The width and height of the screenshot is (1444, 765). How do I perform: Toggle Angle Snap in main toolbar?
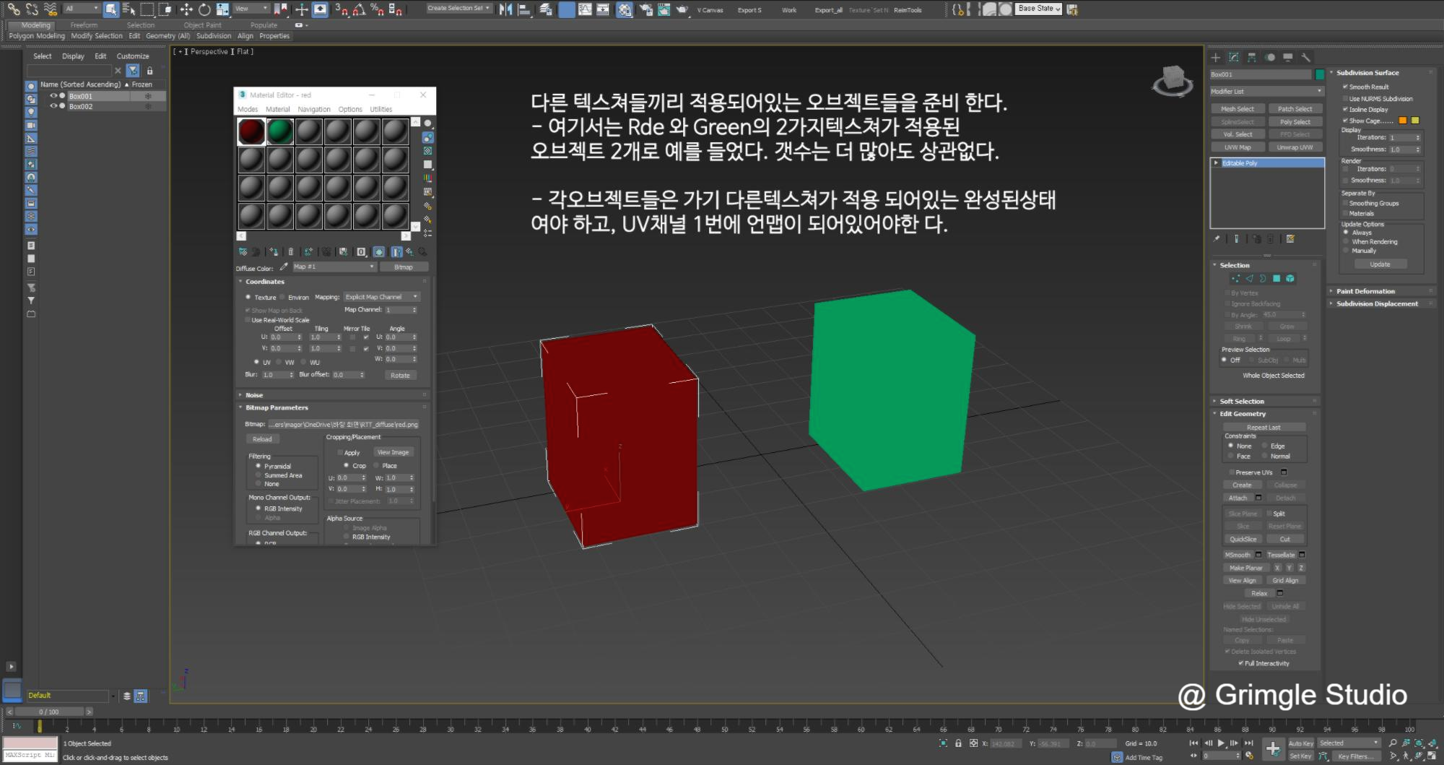(359, 9)
